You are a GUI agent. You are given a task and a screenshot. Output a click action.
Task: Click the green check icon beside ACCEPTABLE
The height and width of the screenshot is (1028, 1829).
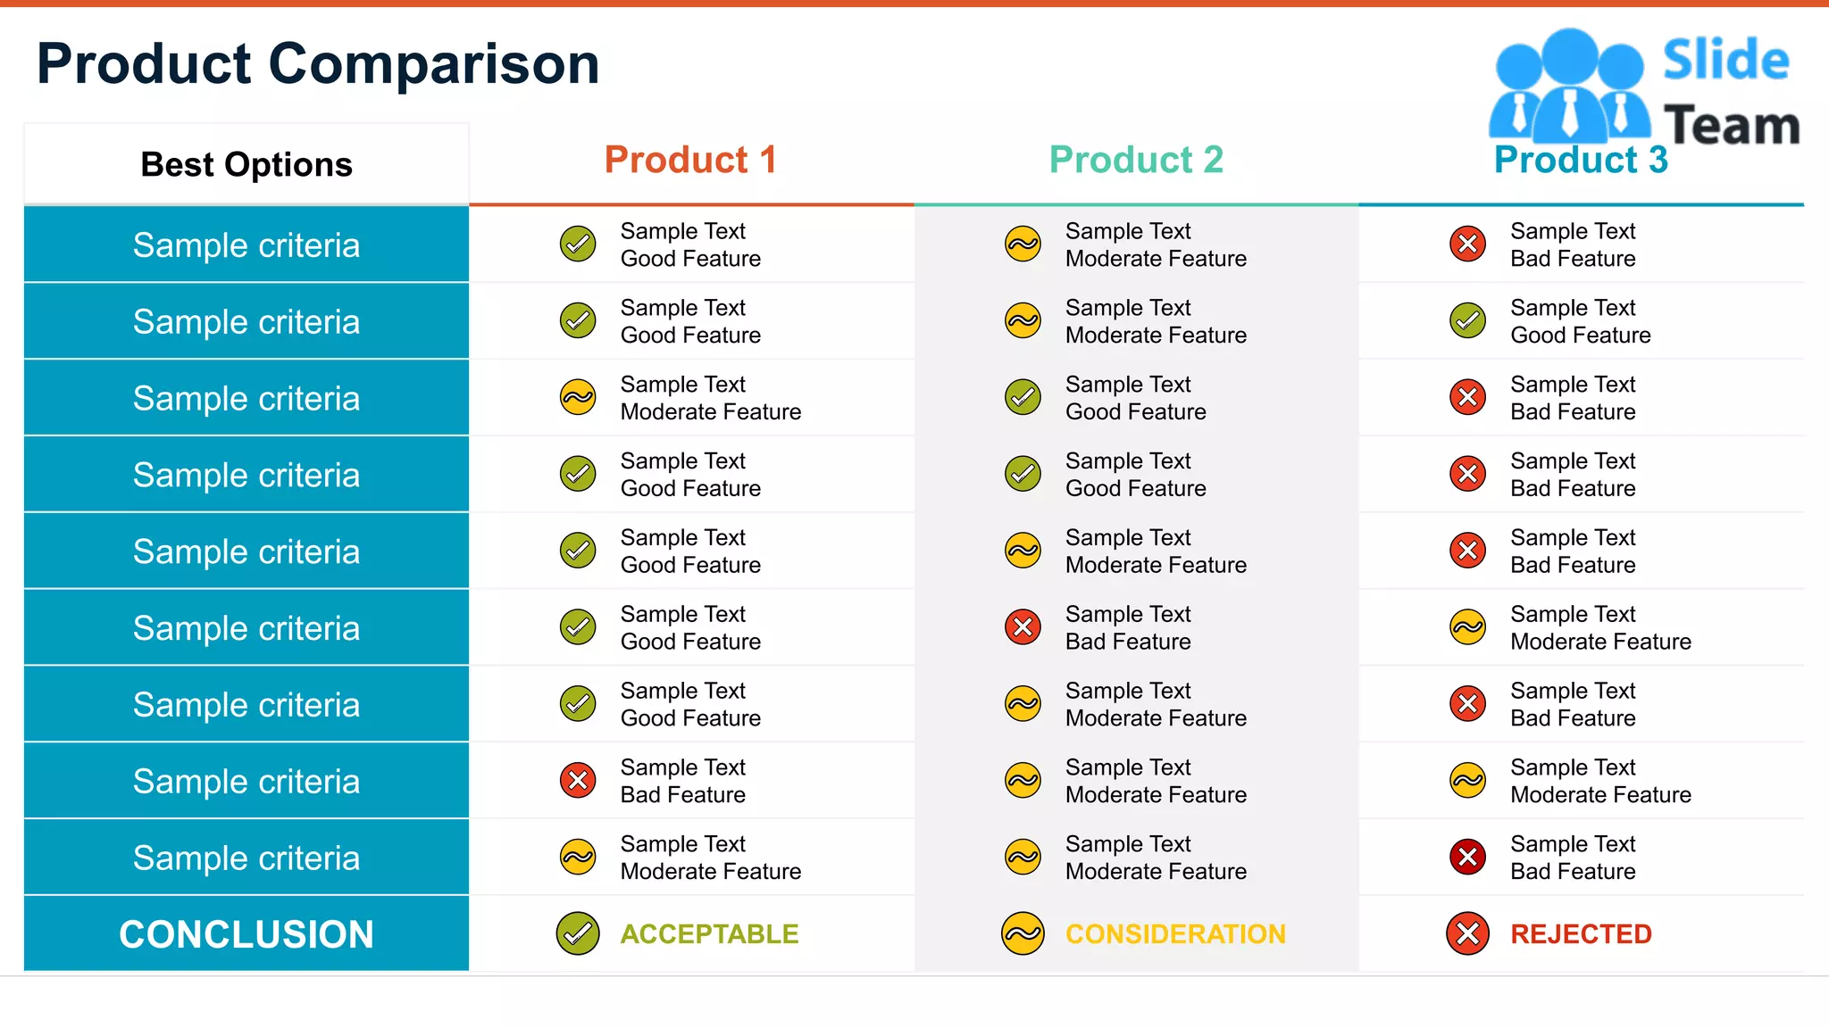coord(578,933)
